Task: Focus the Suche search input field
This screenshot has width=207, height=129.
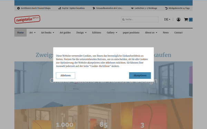Action: click(140, 20)
